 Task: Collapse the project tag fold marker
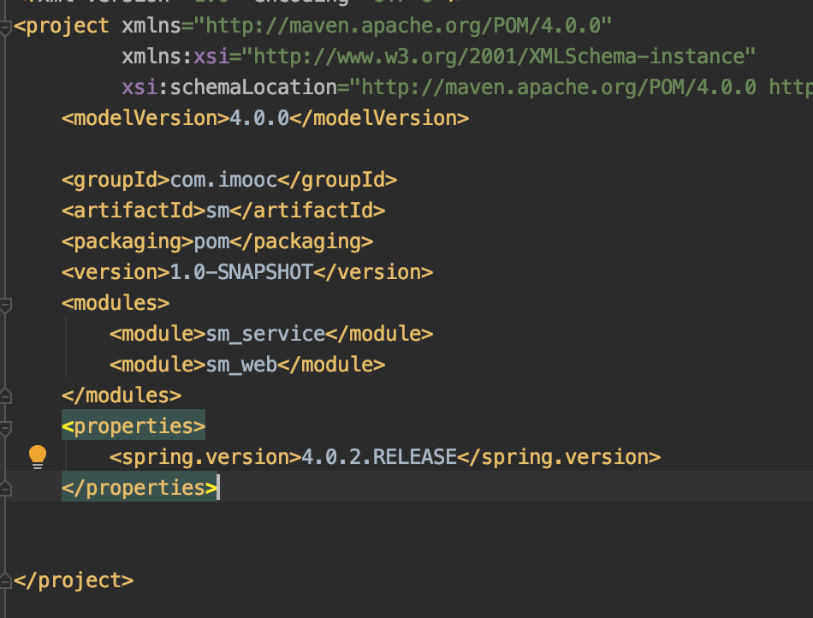(6, 26)
